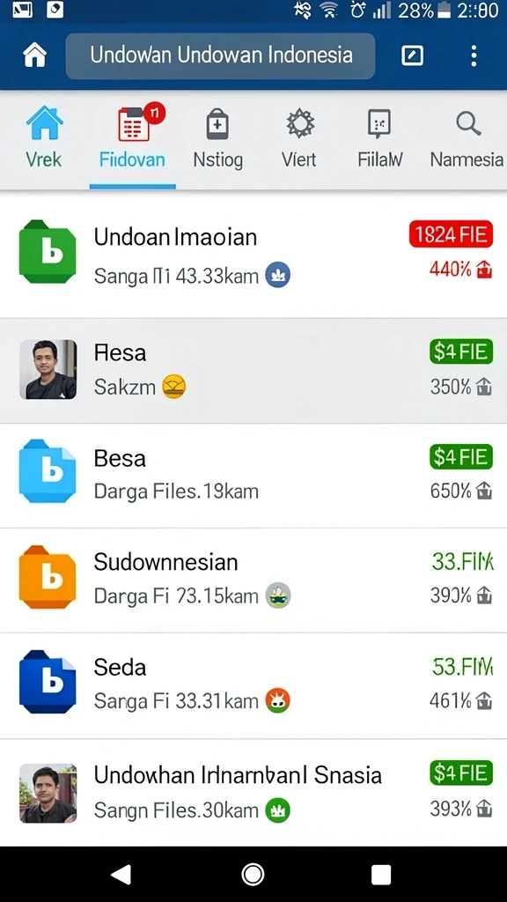Tap the gray round icon after 73.15kam
Viewport: 507px width, 902px height.
pyautogui.click(x=278, y=595)
